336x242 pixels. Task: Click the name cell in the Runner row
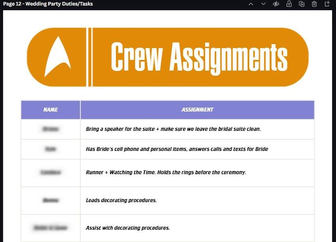51,172
